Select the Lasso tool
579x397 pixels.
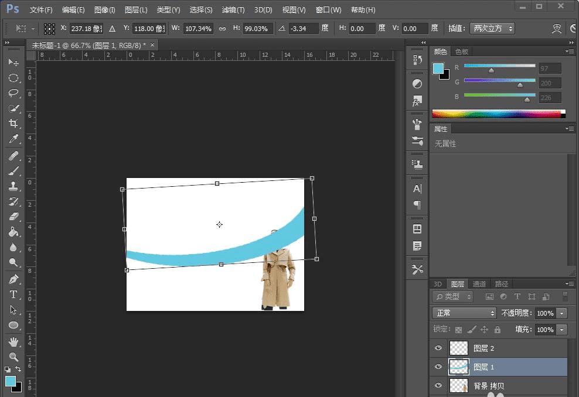point(13,93)
